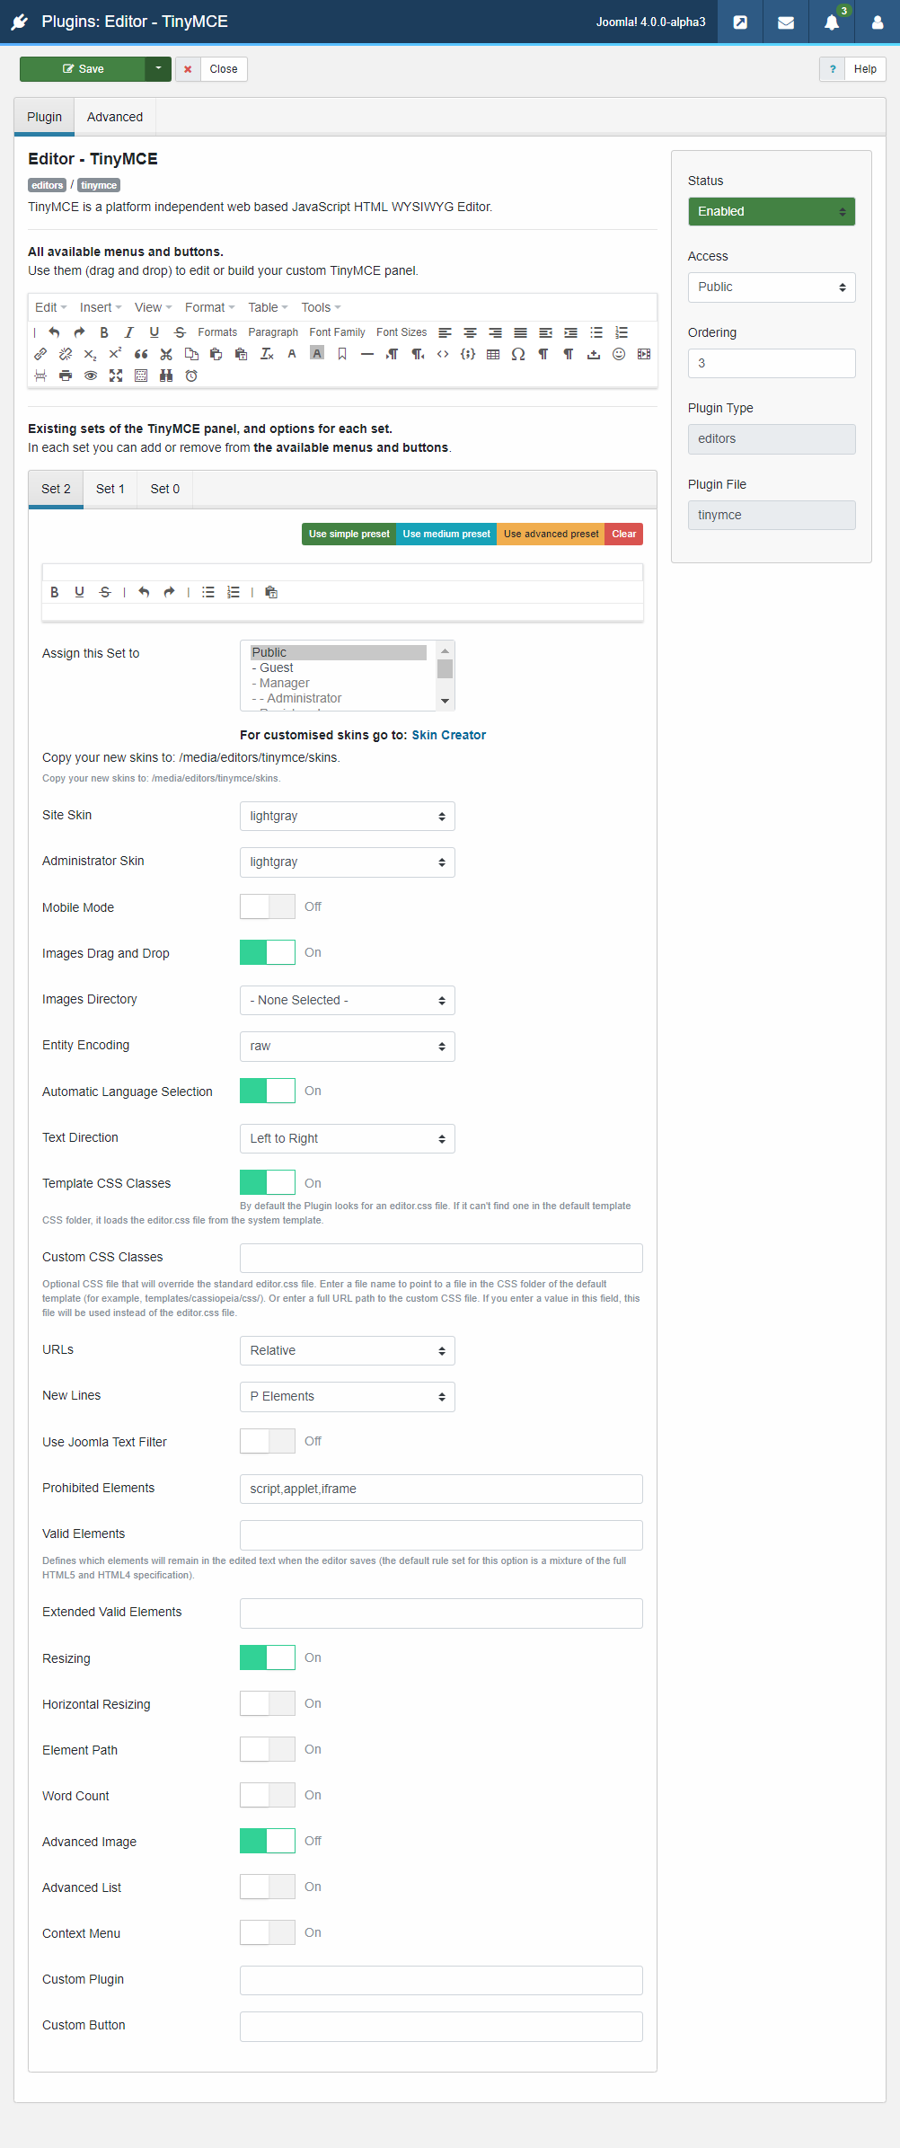The height and width of the screenshot is (2148, 900).
Task: Click the Bookmark anchor icon
Action: pos(342,354)
